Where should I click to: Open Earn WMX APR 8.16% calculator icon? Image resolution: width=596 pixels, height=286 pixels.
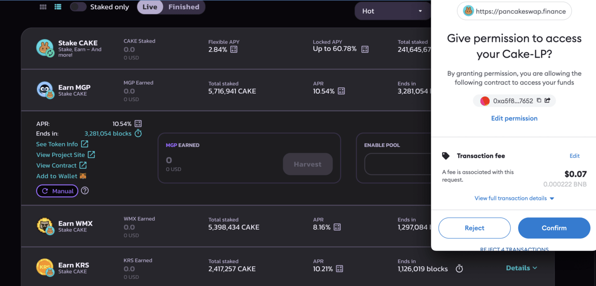[337, 227]
